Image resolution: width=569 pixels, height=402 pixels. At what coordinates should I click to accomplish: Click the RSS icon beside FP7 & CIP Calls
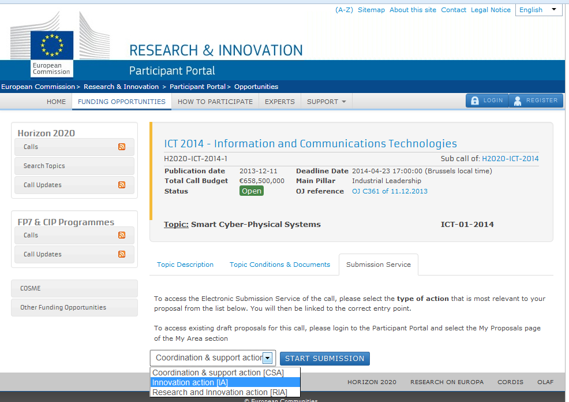click(x=122, y=235)
